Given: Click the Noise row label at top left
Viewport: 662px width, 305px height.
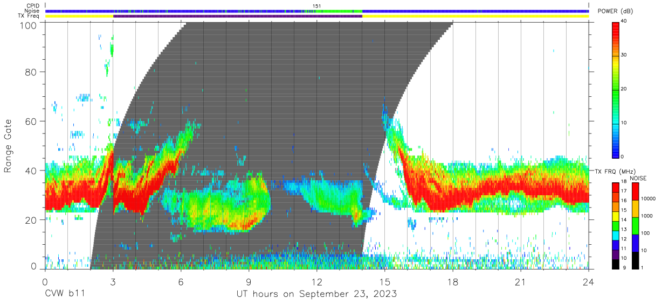Looking at the screenshot, I should click(31, 11).
